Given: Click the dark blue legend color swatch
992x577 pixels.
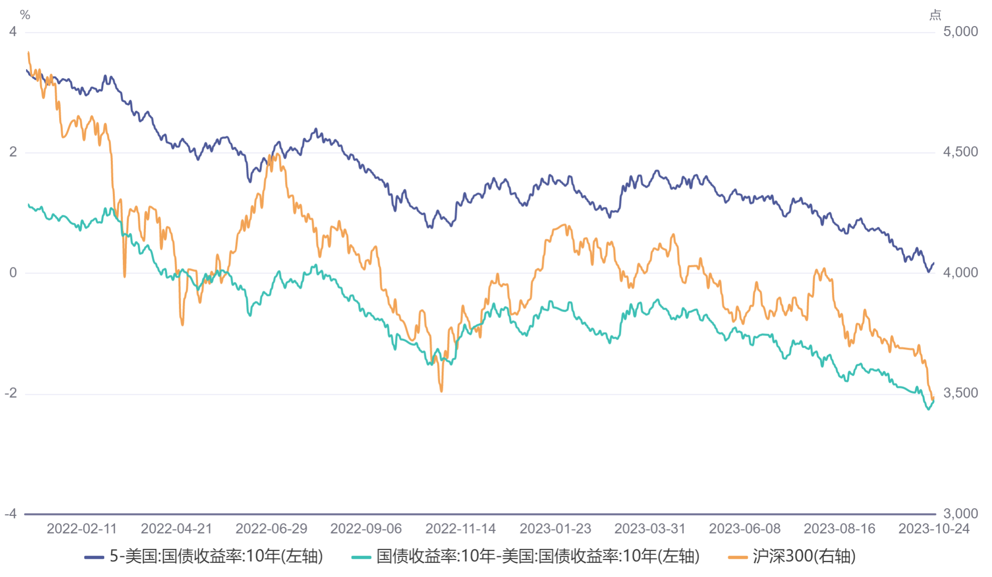Looking at the screenshot, I should pos(94,557).
